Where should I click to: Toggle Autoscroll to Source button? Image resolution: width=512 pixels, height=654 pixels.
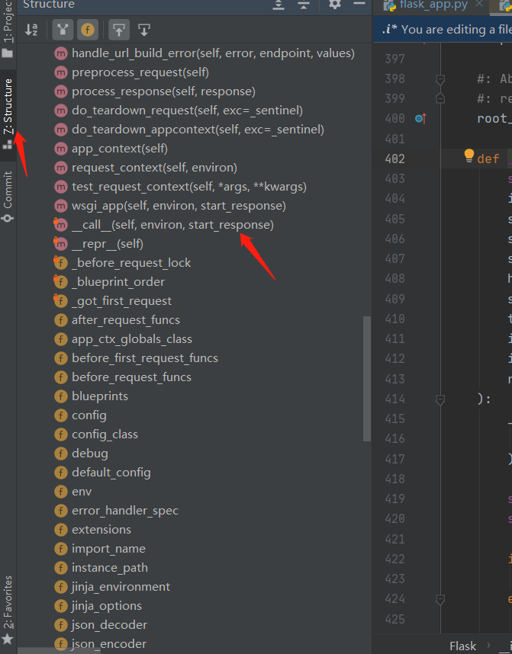pyautogui.click(x=119, y=30)
